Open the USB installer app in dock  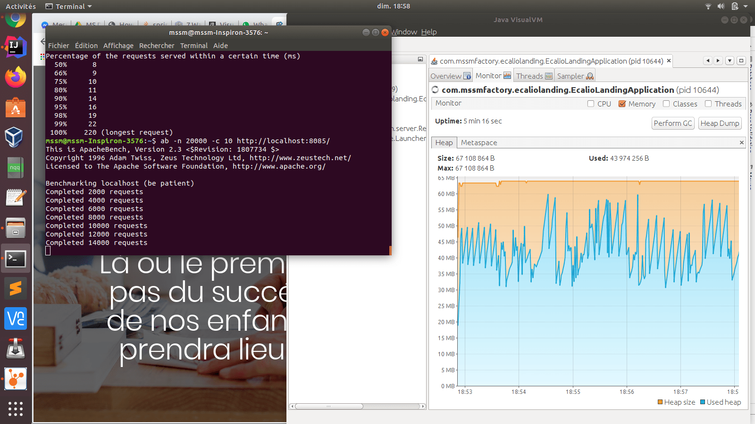(x=16, y=349)
